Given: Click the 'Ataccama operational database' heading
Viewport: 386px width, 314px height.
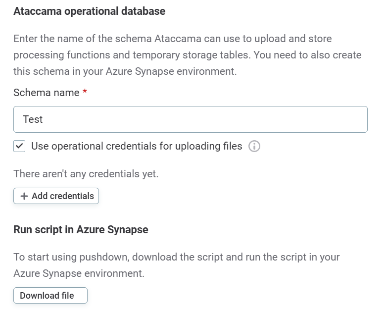Looking at the screenshot, I should (89, 11).
